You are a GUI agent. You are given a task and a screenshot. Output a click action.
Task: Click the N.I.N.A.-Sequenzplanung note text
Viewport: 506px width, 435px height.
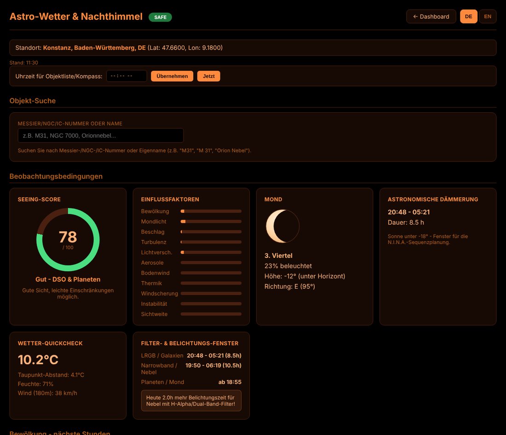(x=428, y=239)
